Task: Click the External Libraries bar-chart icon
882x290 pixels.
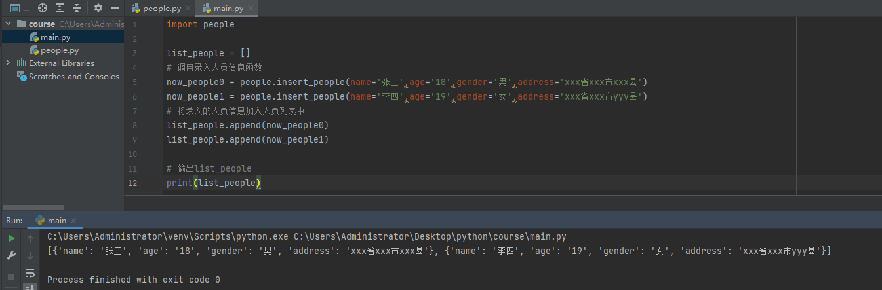Action: coord(23,63)
